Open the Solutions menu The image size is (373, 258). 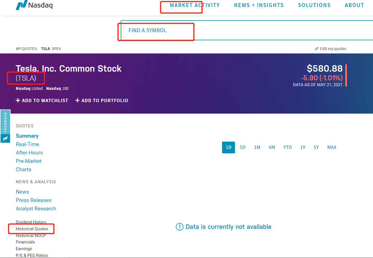[x=314, y=5]
